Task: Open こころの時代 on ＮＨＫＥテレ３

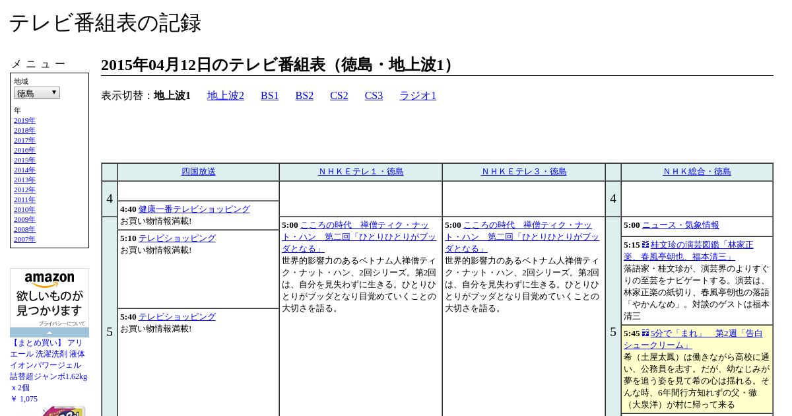Action: (x=523, y=237)
